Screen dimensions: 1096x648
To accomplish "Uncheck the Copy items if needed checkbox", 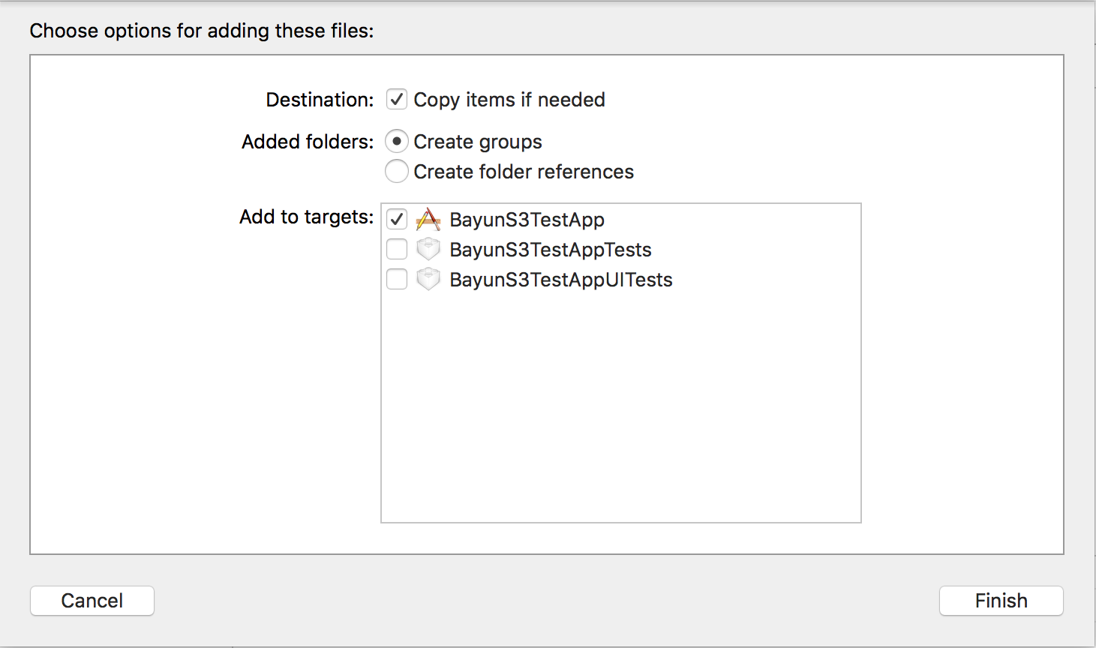I will click(x=397, y=100).
